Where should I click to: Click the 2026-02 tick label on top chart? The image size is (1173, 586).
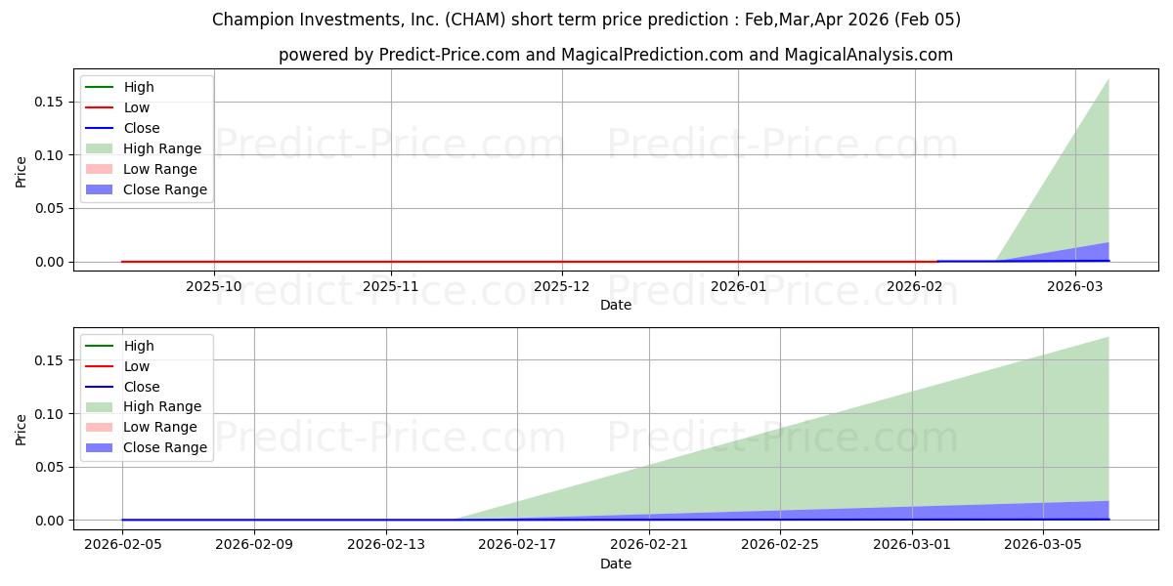click(915, 286)
